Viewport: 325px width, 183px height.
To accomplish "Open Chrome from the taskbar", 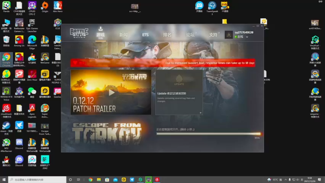I will [x=91, y=179].
